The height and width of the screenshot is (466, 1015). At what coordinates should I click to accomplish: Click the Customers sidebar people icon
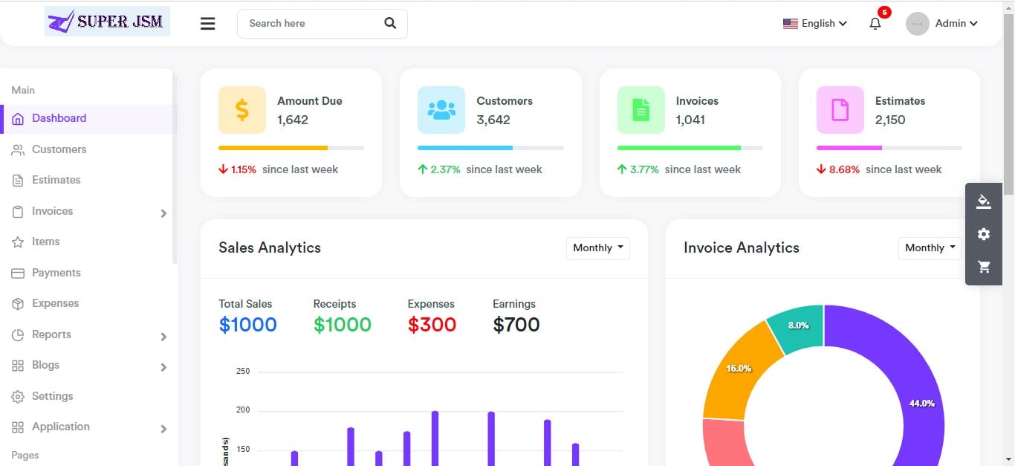point(18,149)
